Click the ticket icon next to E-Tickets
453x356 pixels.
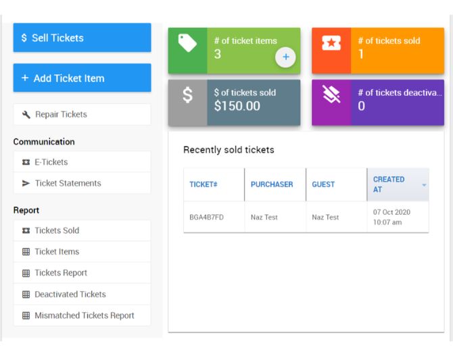26,162
